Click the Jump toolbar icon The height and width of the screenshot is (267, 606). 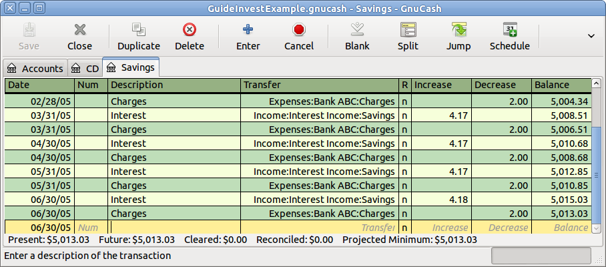tap(459, 30)
